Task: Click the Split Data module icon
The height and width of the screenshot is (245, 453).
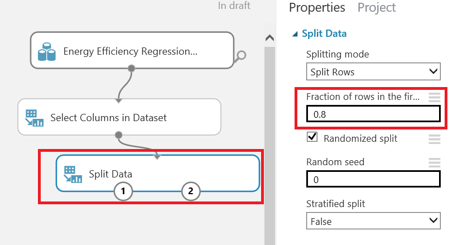Action: click(72, 174)
